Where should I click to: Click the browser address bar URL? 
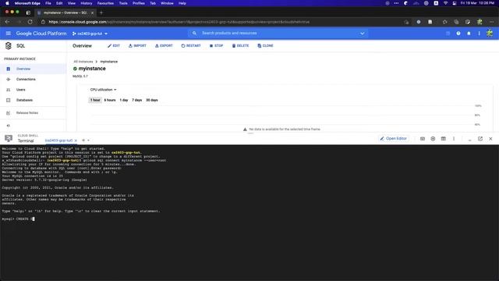point(179,22)
